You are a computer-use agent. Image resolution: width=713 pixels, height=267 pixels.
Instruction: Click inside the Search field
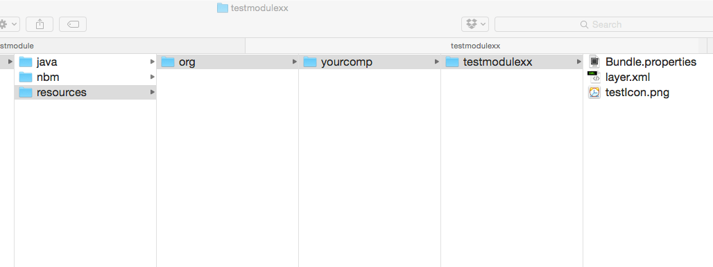pos(604,24)
